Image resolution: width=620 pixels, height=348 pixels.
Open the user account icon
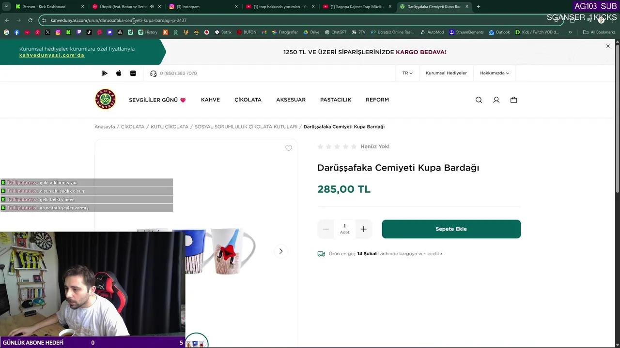tap(496, 100)
